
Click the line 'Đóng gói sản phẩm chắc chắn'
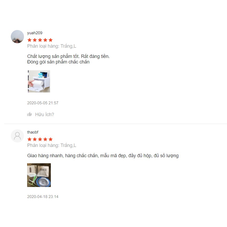click(x=58, y=62)
